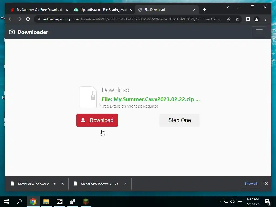Open the notification center icon

pyautogui.click(x=268, y=202)
